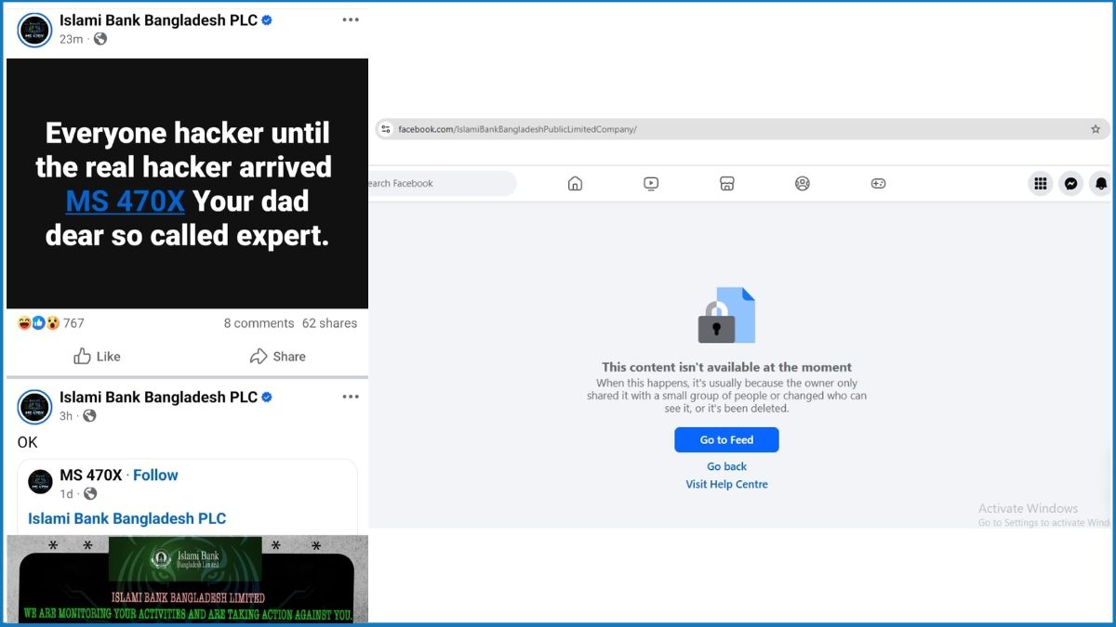Click the Go back link
The width and height of the screenshot is (1116, 627).
point(726,466)
